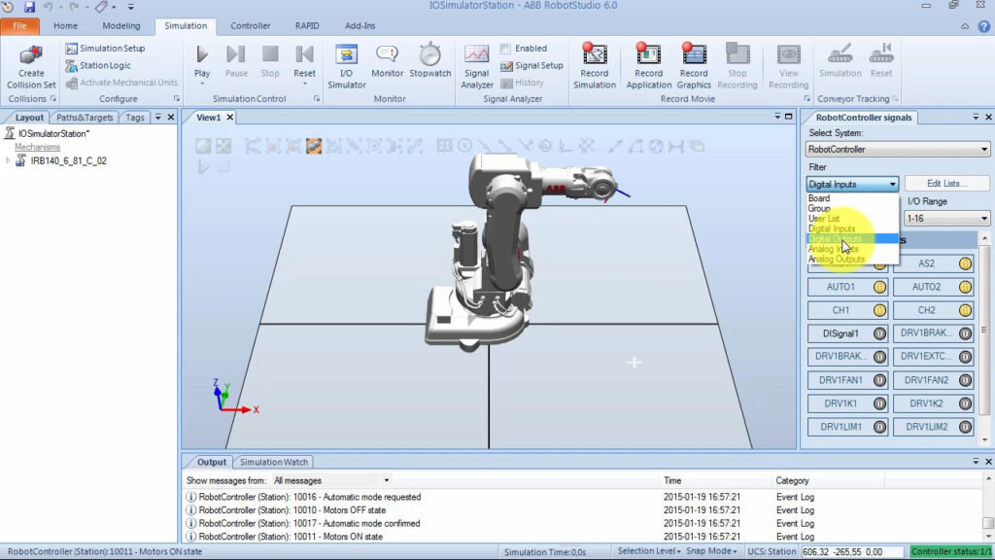
Task: Open Simulation Control dialog launcher
Action: point(317,99)
